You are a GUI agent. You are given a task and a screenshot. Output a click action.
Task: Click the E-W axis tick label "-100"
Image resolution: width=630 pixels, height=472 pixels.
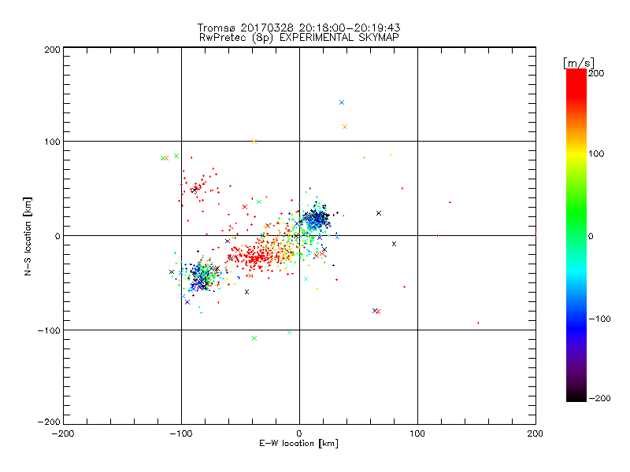pos(181,433)
